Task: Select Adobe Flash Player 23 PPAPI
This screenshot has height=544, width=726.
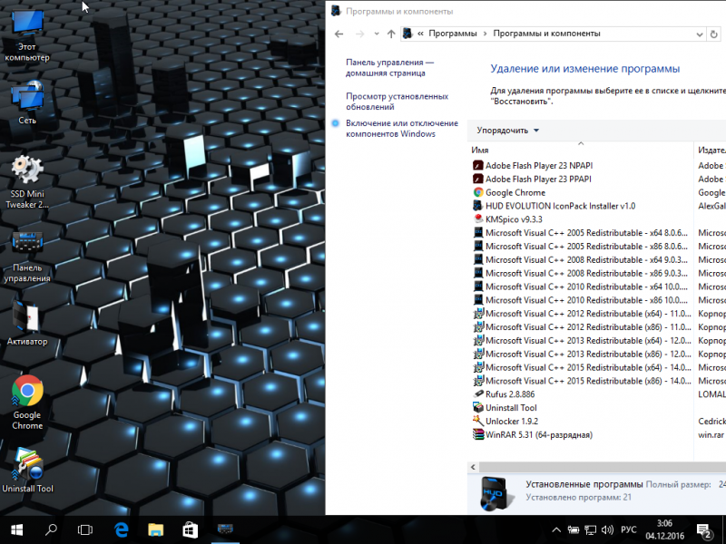Action: [x=538, y=179]
